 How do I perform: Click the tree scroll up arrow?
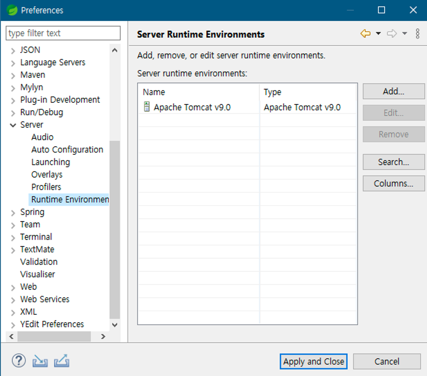point(115,50)
